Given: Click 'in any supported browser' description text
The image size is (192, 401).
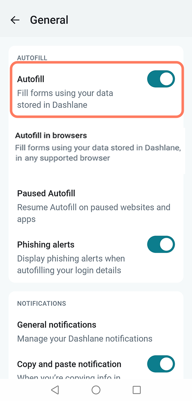Looking at the screenshot, I should pyautogui.click(x=62, y=158).
